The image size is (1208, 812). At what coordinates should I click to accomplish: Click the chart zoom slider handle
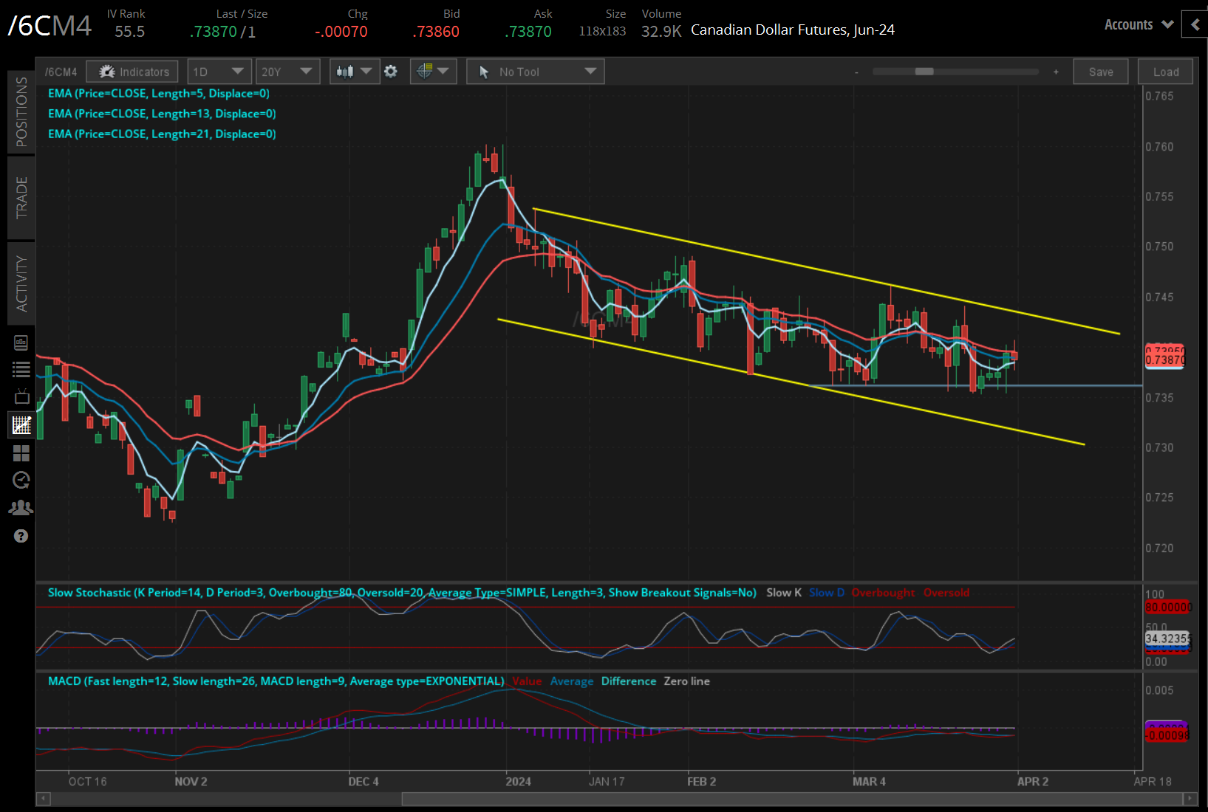[924, 72]
